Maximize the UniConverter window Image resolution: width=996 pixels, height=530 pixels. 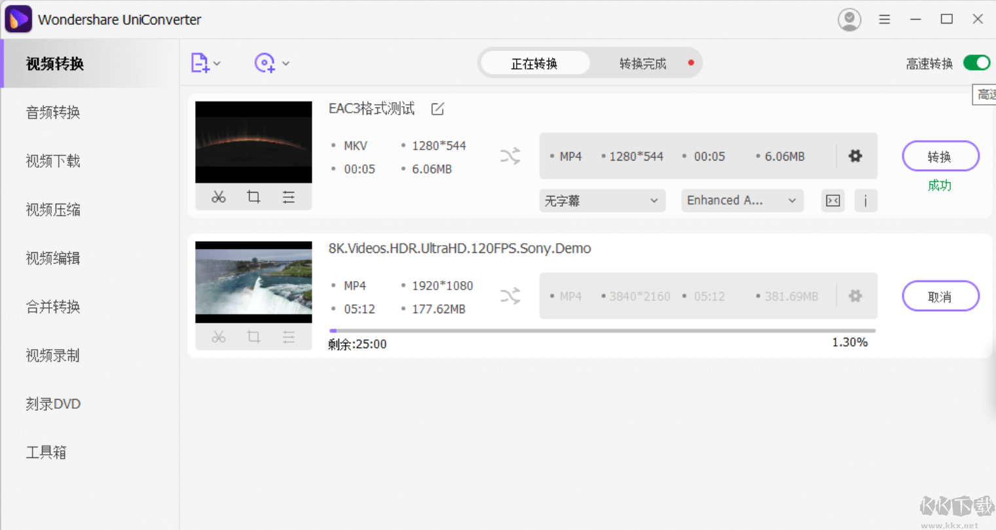(x=947, y=19)
